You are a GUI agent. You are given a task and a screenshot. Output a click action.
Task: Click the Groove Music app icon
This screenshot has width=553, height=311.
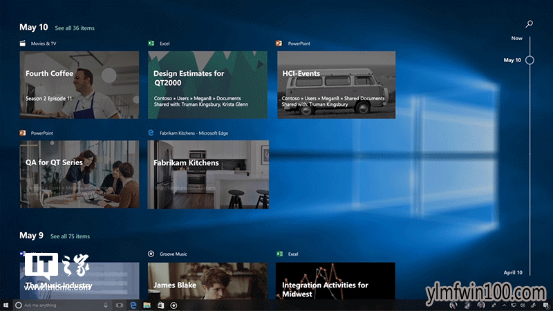coord(151,254)
